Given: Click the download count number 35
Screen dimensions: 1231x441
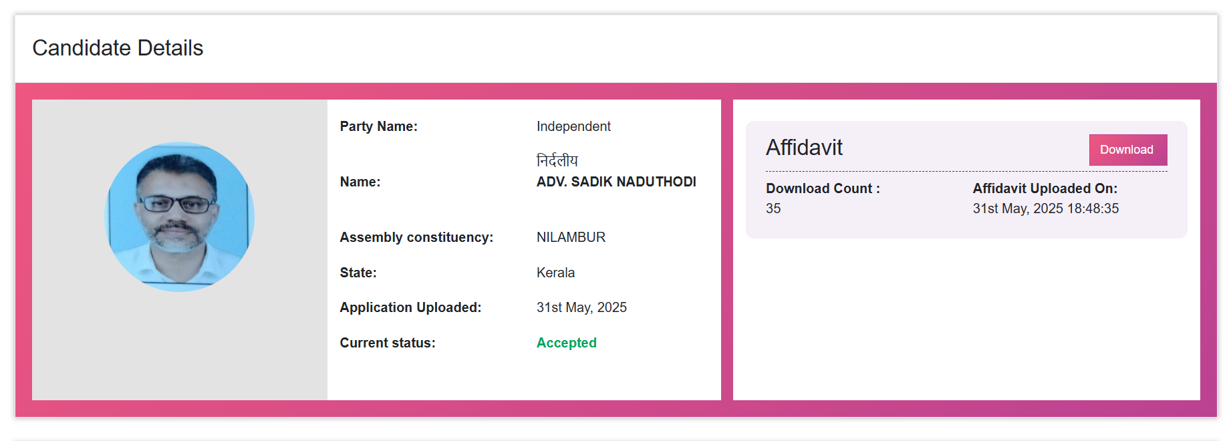Looking at the screenshot, I should (773, 208).
